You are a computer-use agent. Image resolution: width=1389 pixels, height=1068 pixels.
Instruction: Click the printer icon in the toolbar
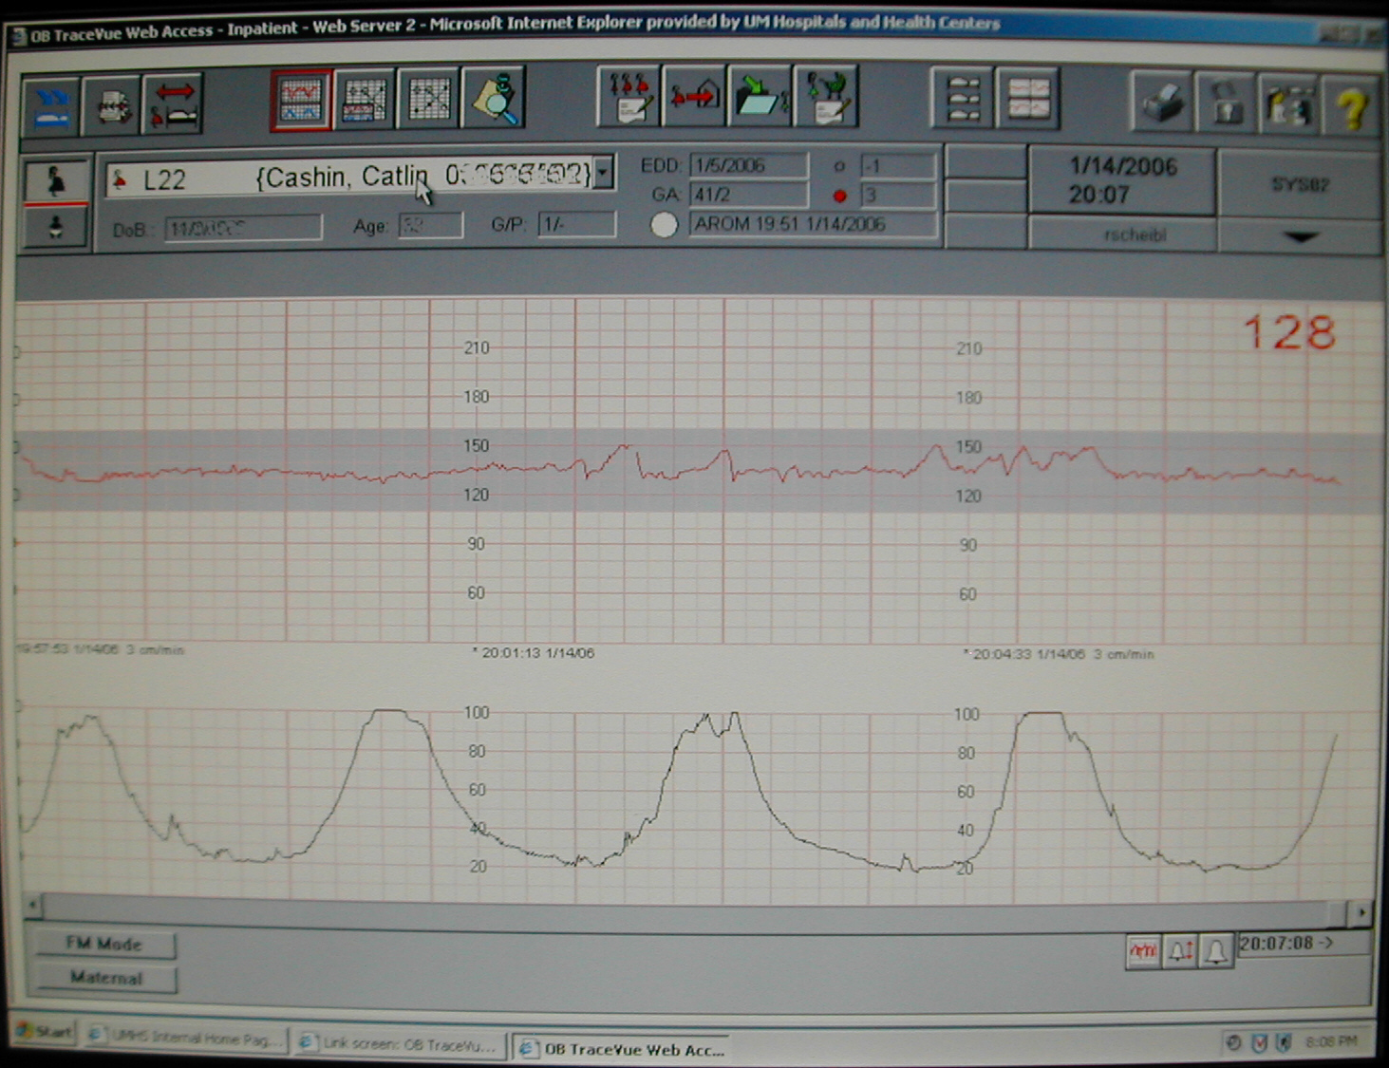(x=1161, y=101)
